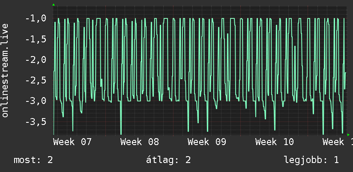Click the '-3,0' y-axis label
This screenshot has height=172, width=353.
pos(36,101)
